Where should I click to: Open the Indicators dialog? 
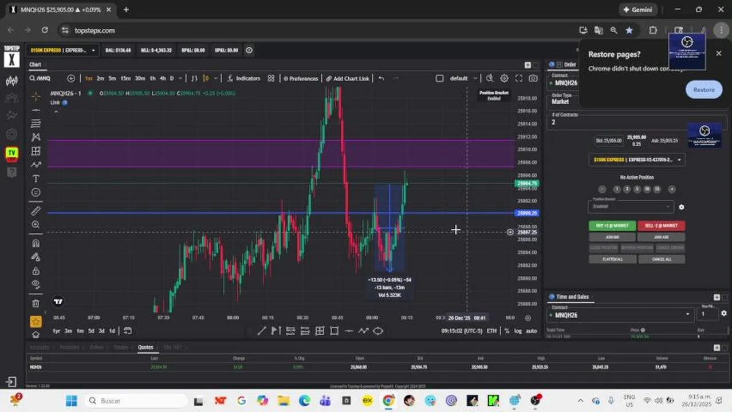click(x=243, y=78)
